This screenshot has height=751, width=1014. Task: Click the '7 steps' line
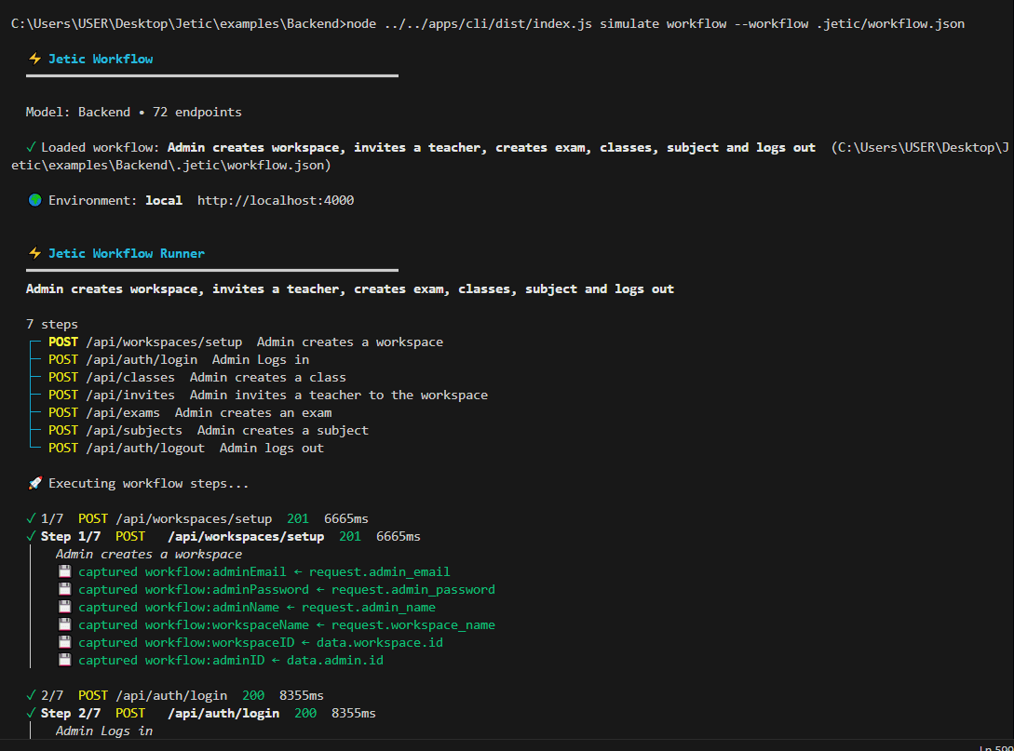pyautogui.click(x=52, y=325)
